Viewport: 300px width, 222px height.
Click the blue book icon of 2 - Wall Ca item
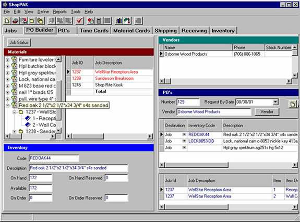pos(28,125)
